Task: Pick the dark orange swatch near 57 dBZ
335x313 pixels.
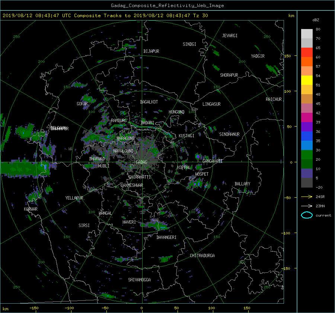Action: coord(307,62)
